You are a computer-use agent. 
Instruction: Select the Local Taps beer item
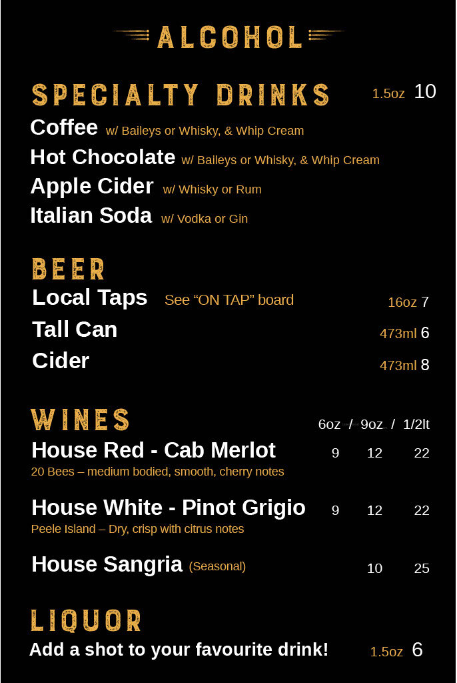(90, 298)
